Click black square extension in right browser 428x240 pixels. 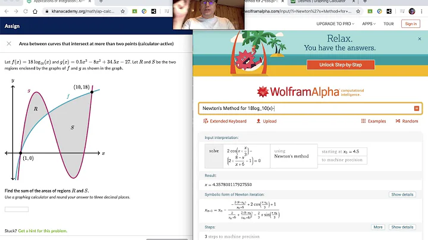tap(389, 11)
